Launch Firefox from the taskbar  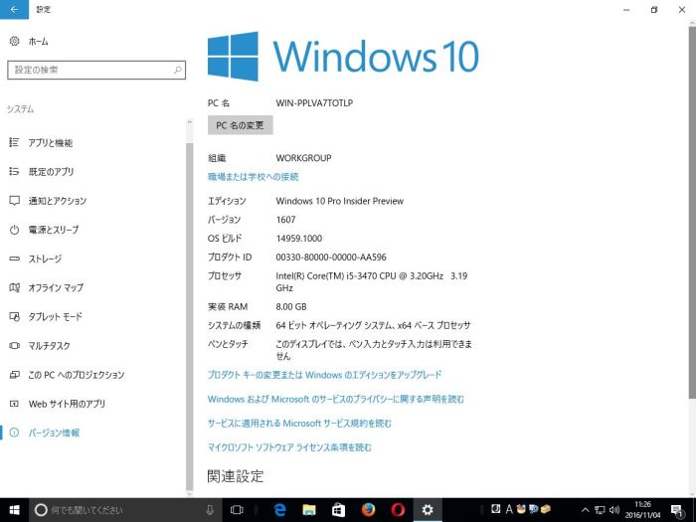click(x=367, y=509)
